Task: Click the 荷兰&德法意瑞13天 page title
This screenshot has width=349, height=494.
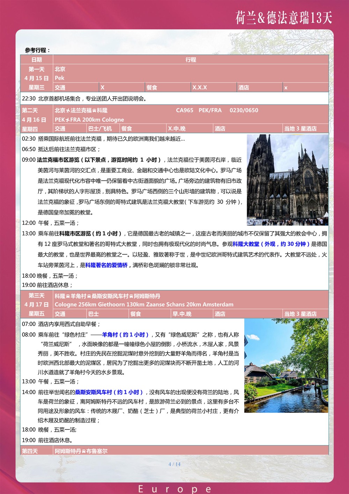Action: [284, 17]
